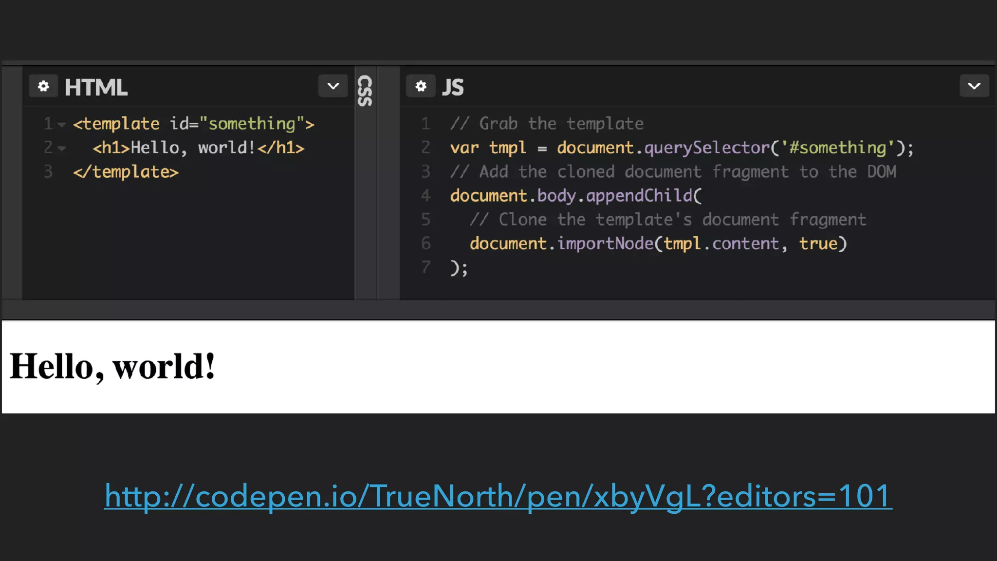This screenshot has width=997, height=561.
Task: Expand the HTML panel dropdown chevron
Action: pyautogui.click(x=333, y=86)
